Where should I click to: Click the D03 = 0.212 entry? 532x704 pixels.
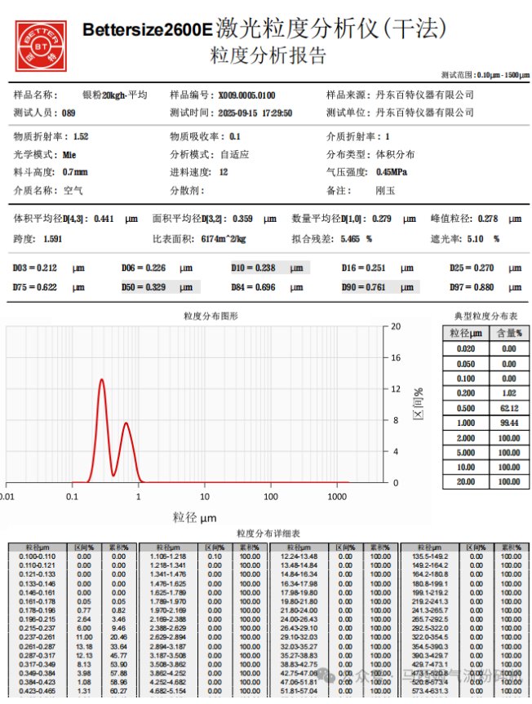(48, 268)
